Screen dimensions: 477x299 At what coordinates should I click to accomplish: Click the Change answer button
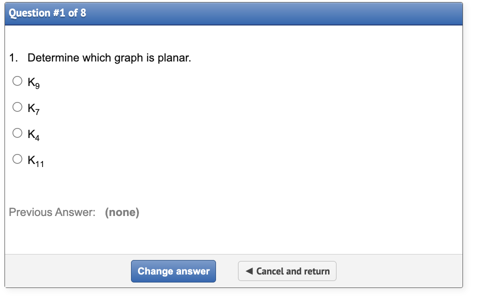tap(173, 271)
